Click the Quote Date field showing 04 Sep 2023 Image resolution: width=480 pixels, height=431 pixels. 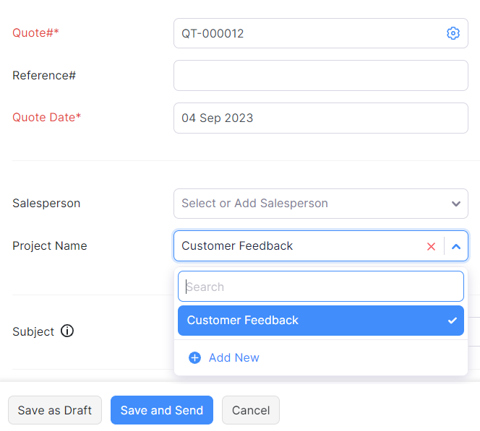(321, 118)
